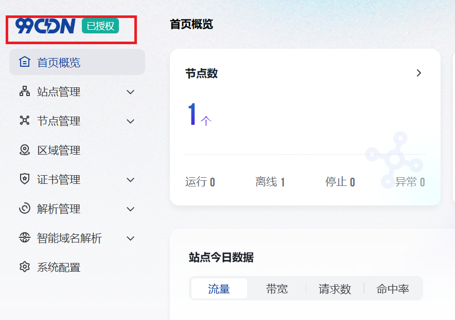Click the 已授权 license badge
Viewport: 455px width, 320px height.
[x=100, y=26]
